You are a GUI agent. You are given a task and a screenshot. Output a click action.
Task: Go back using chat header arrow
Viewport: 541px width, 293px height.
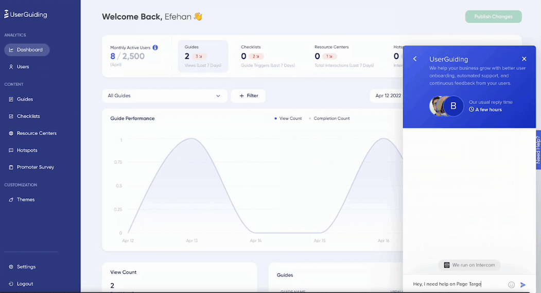click(415, 59)
